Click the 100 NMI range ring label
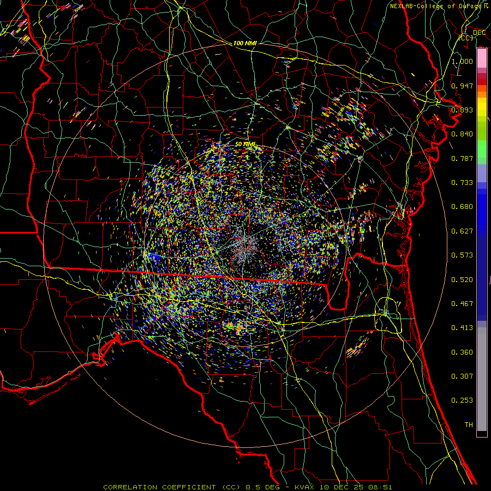The width and height of the screenshot is (491, 491). point(245,43)
